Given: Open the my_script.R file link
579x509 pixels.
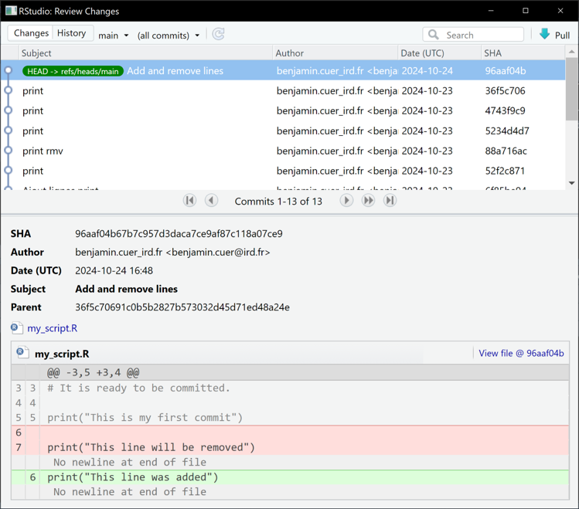Looking at the screenshot, I should click(52, 328).
